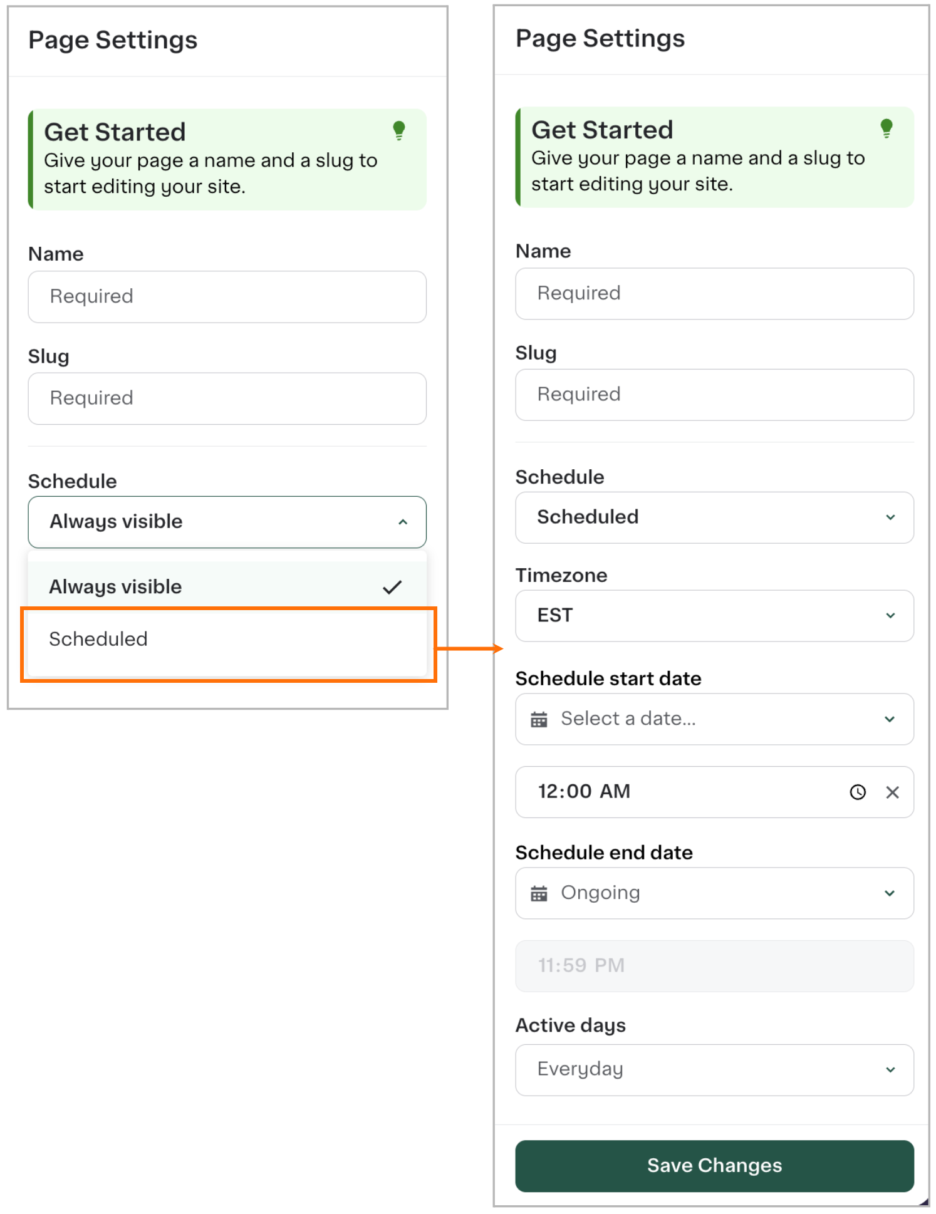The width and height of the screenshot is (936, 1214).
Task: Click the calendar icon in Schedule start date
Action: click(x=540, y=719)
